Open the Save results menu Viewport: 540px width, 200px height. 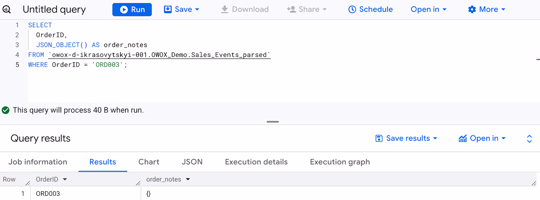(406, 138)
